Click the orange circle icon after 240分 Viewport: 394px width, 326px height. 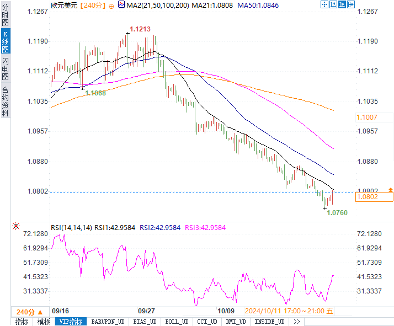pyautogui.click(x=111, y=6)
